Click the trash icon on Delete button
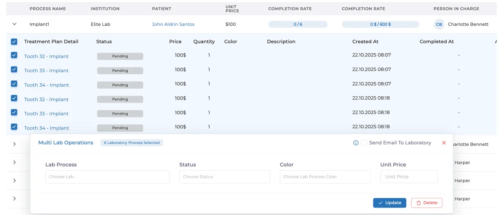499x215 pixels. (x=418, y=203)
